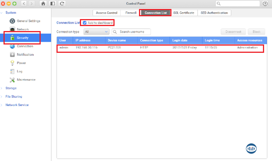This screenshot has height=161, width=272.
Task: Click the Home icon in toolbar
Action: 43,3
